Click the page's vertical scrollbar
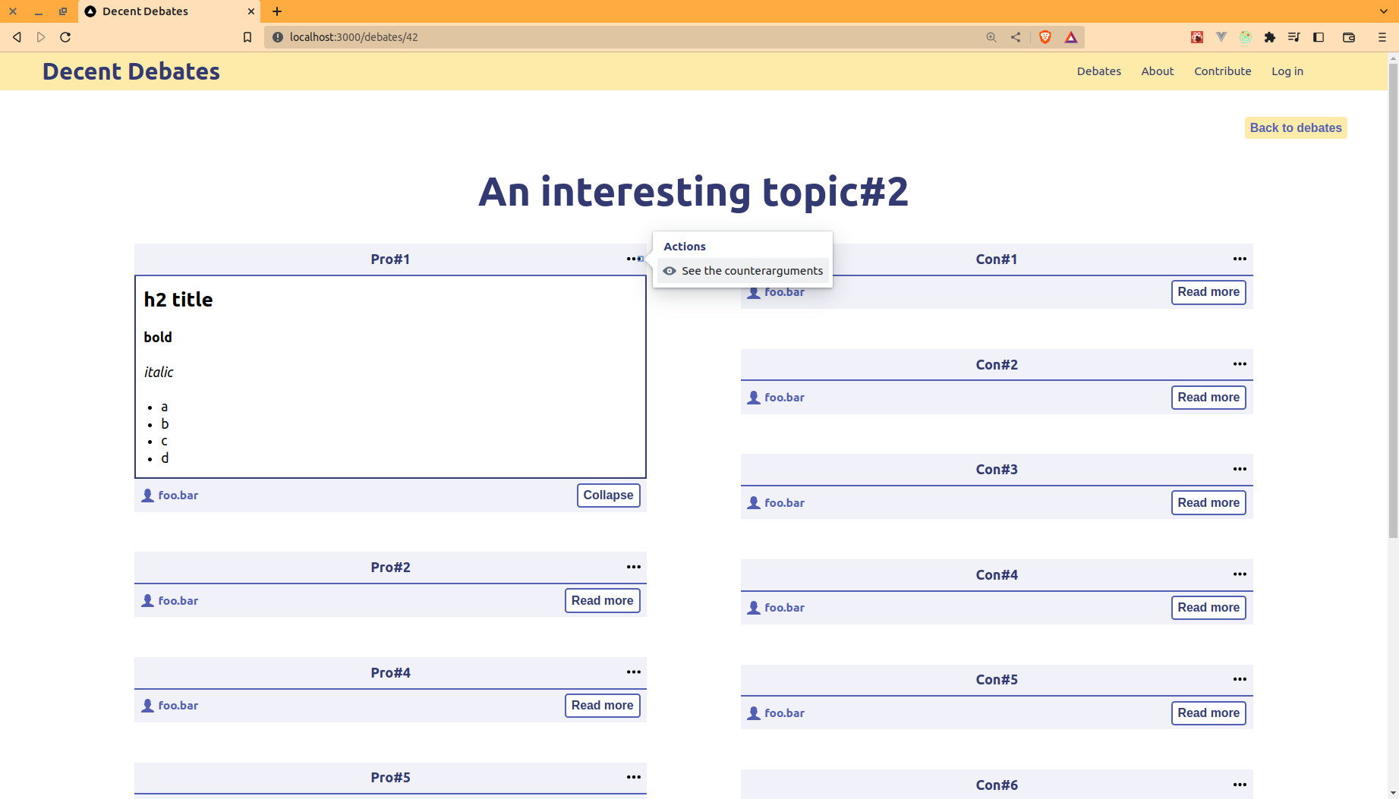 (x=1392, y=304)
